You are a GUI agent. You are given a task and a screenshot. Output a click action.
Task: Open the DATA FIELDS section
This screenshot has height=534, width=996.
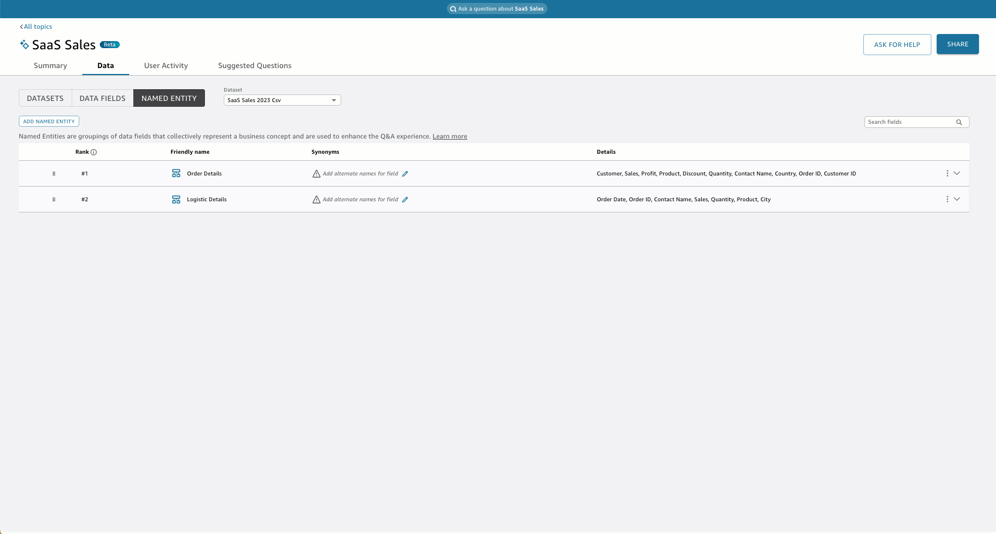102,98
